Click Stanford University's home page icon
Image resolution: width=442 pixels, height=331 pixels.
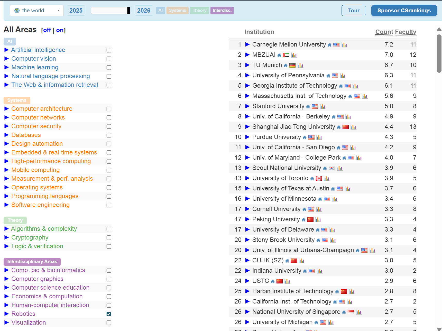[x=308, y=107]
